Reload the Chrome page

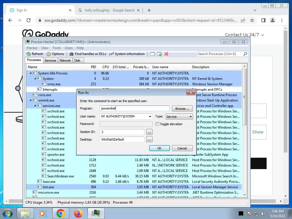point(29,20)
